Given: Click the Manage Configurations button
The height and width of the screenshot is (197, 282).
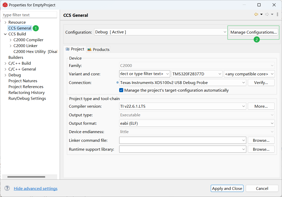Looking at the screenshot, I should click(x=253, y=32).
